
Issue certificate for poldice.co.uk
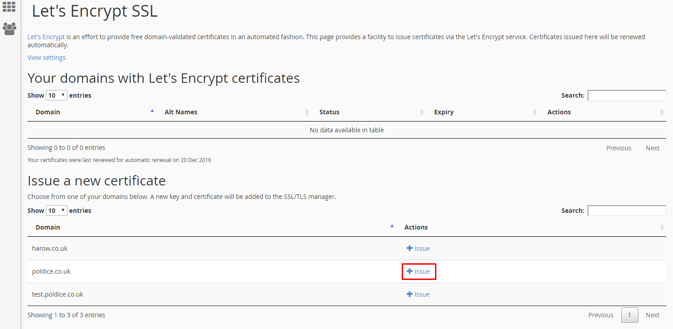418,271
